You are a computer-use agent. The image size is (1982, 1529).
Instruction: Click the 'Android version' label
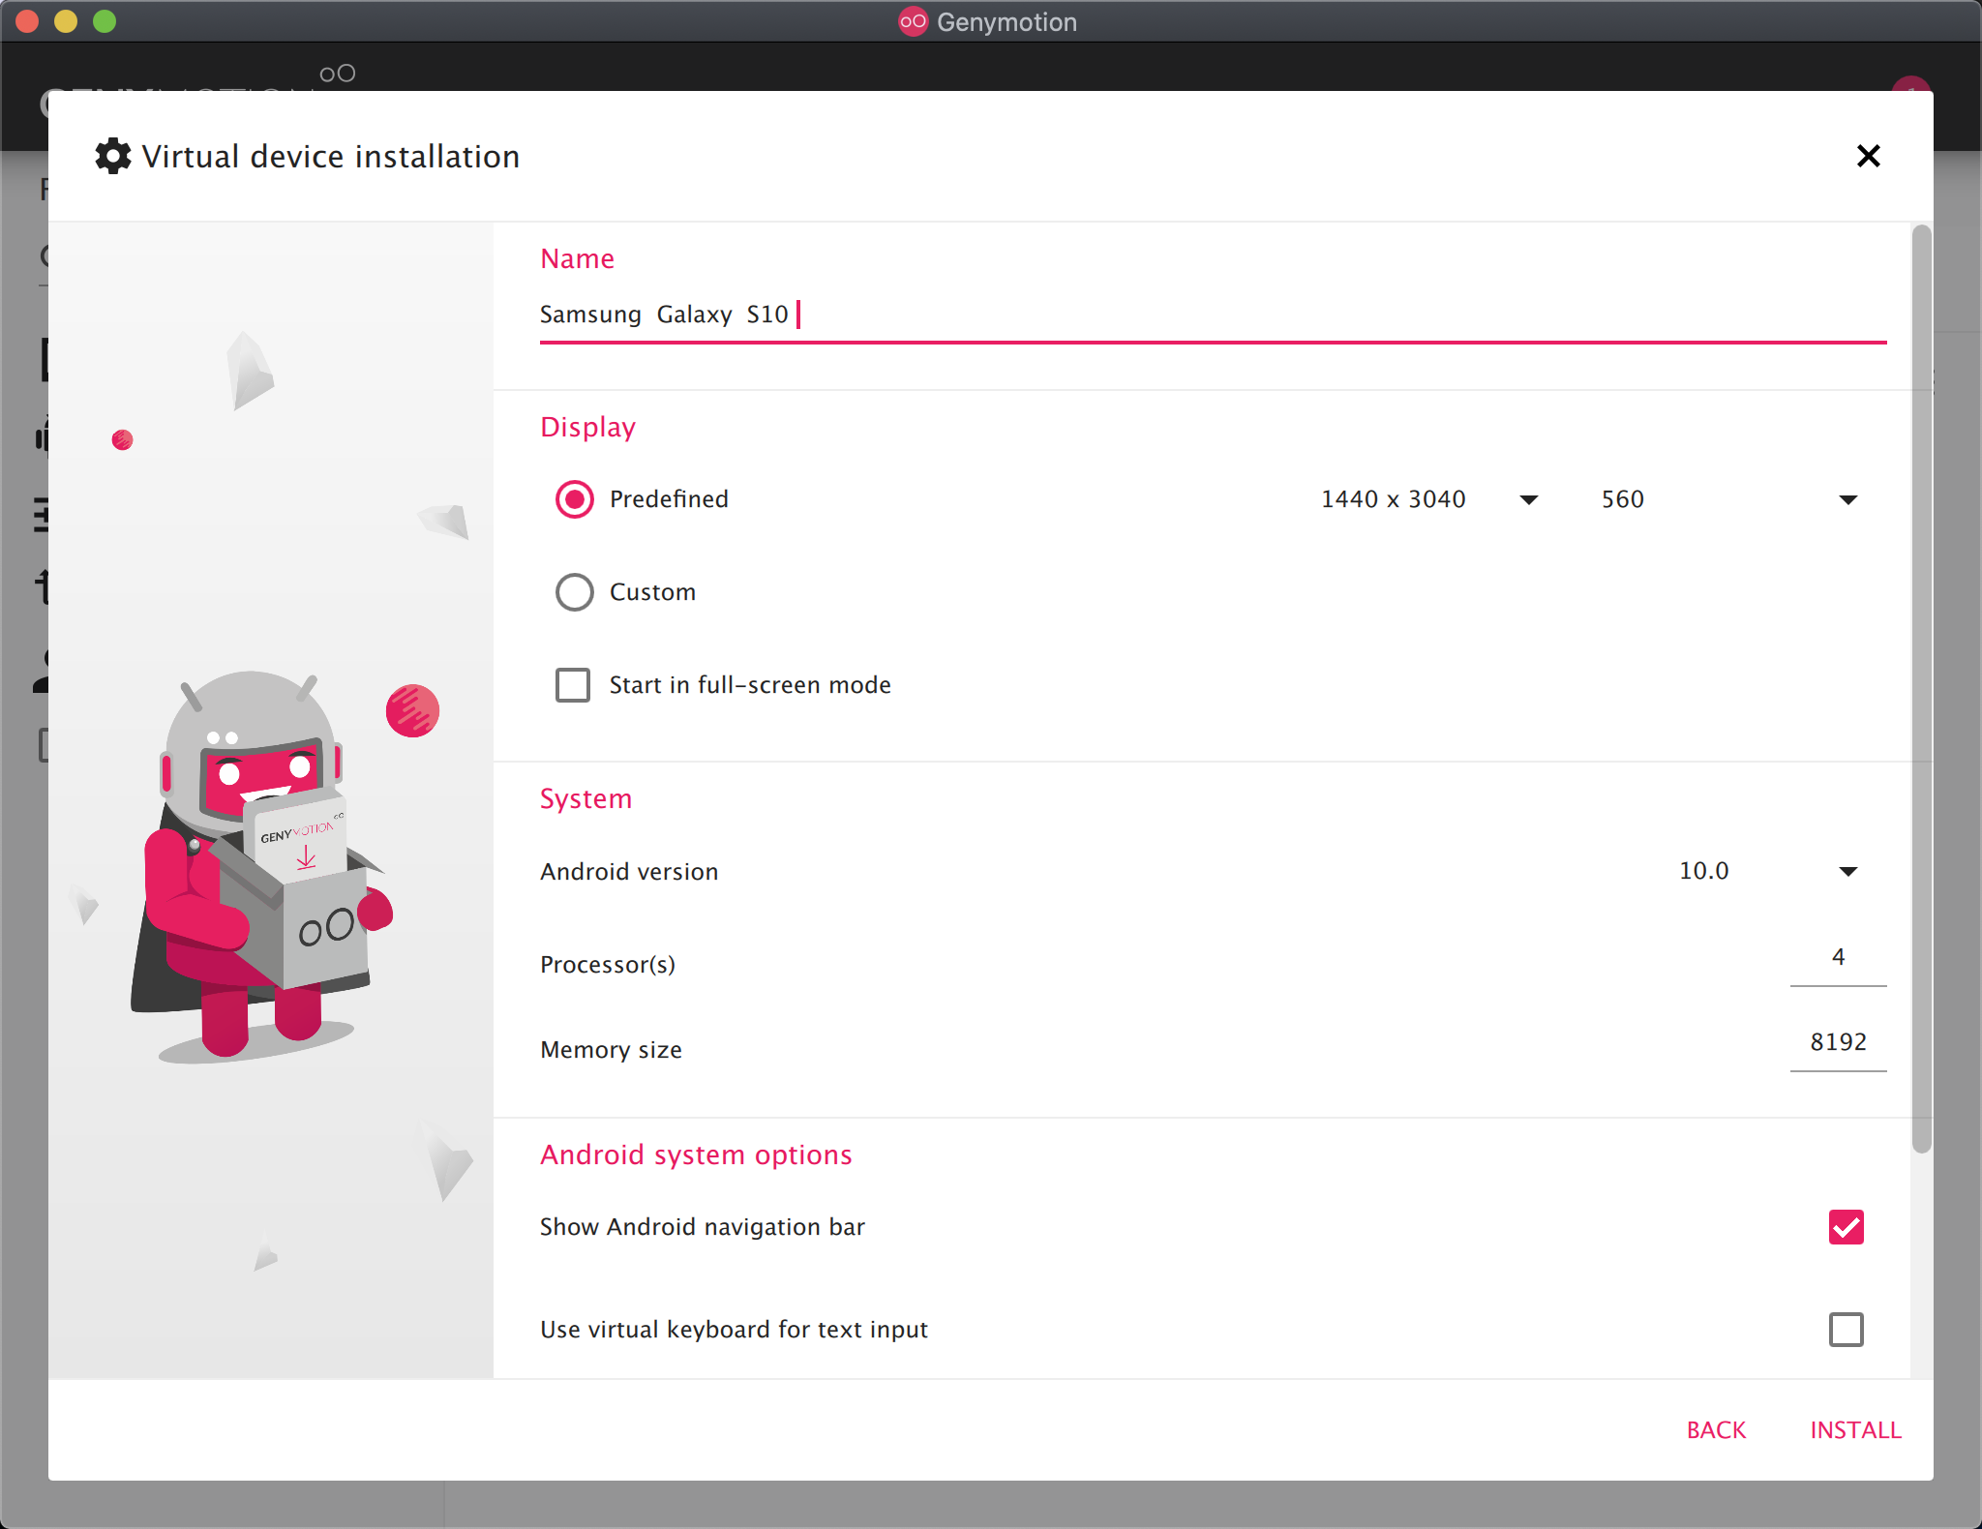pyautogui.click(x=629, y=872)
